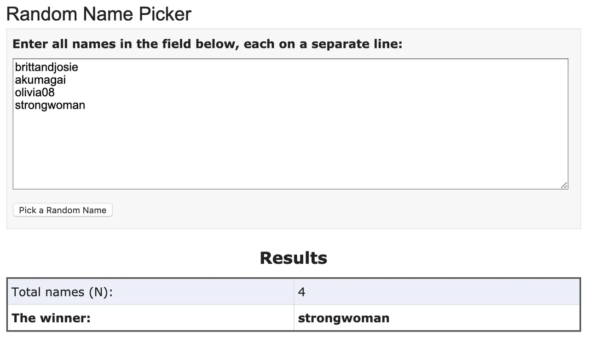Click the text area resize handle

564,185
